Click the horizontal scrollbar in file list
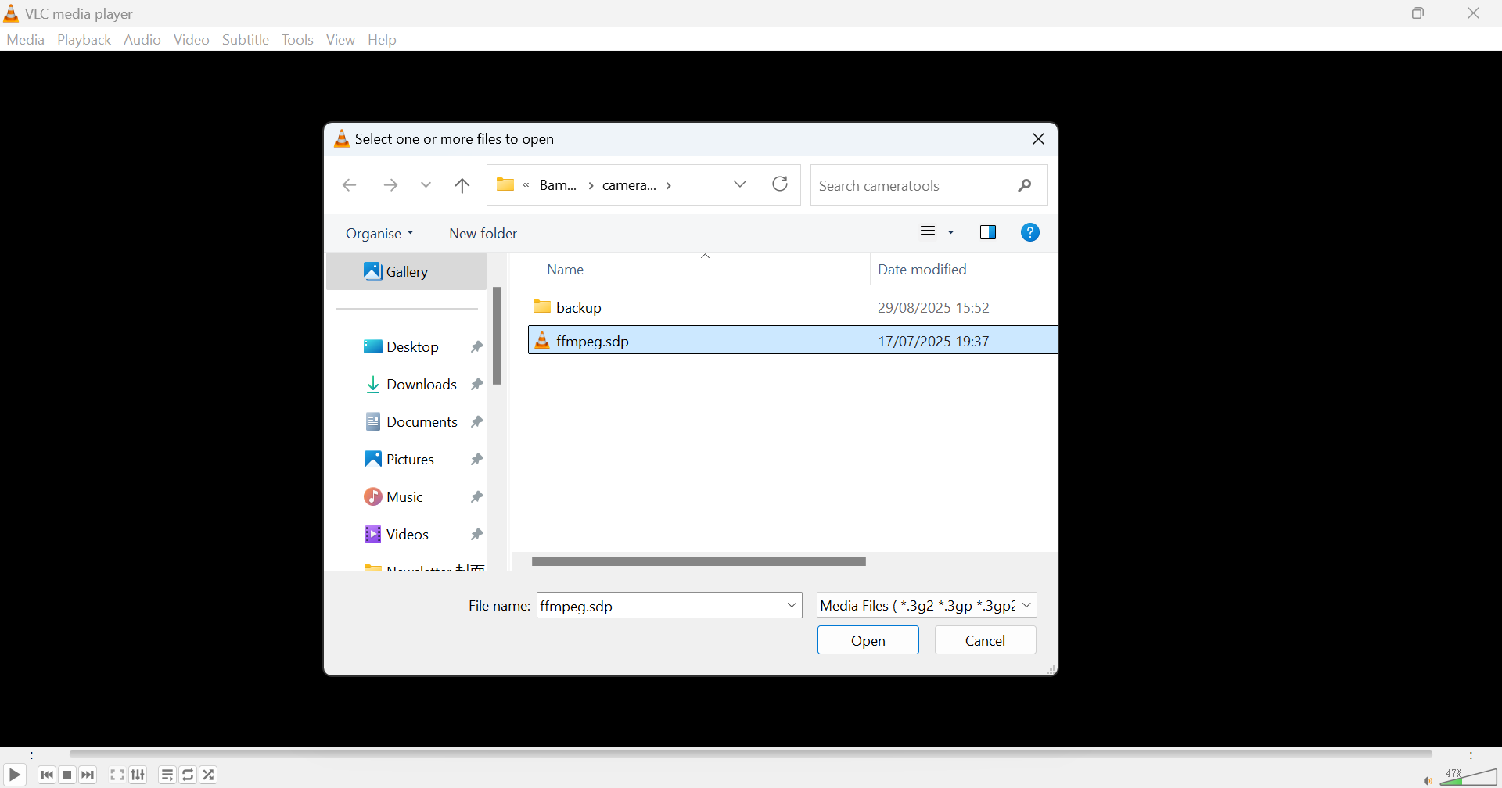Viewport: 1502px width, 788px height. tap(699, 561)
